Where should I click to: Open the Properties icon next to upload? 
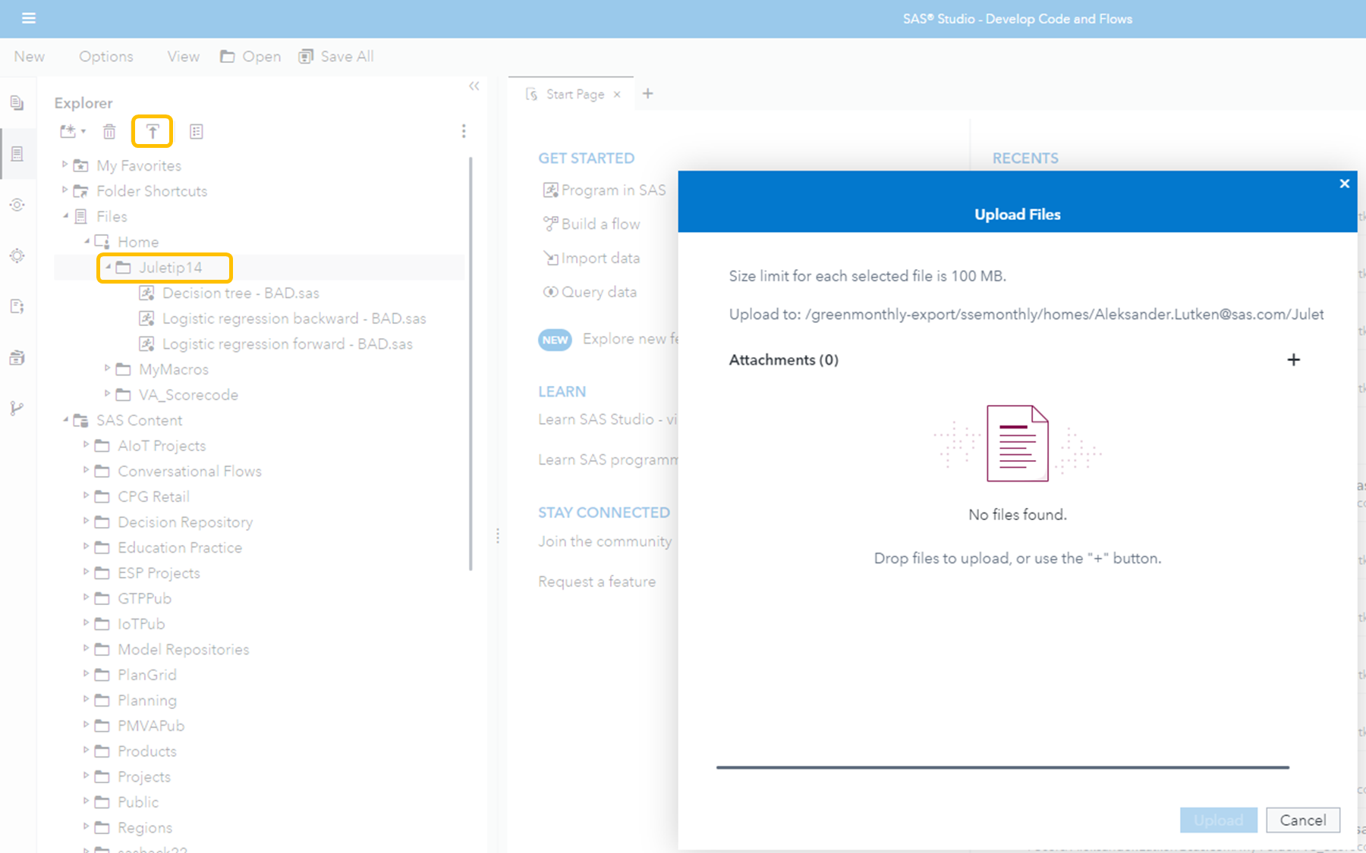[x=196, y=131]
